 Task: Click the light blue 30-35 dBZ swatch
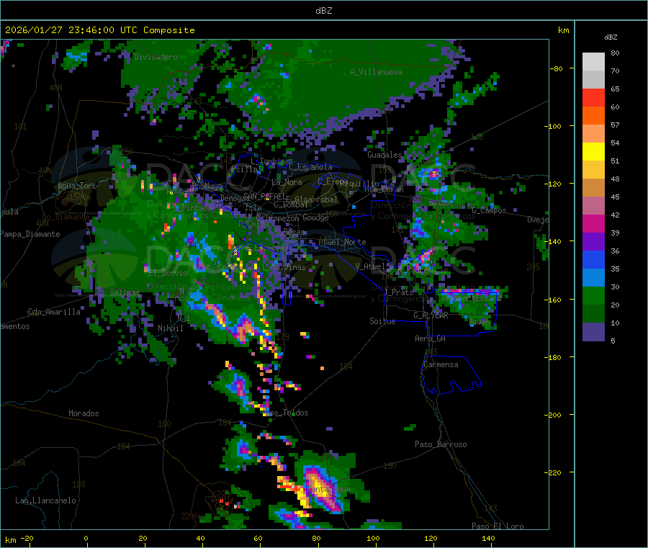pos(593,278)
